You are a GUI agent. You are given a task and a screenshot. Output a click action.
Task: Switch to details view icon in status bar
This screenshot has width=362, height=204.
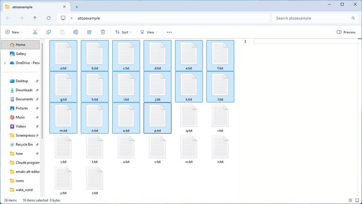pos(350,200)
